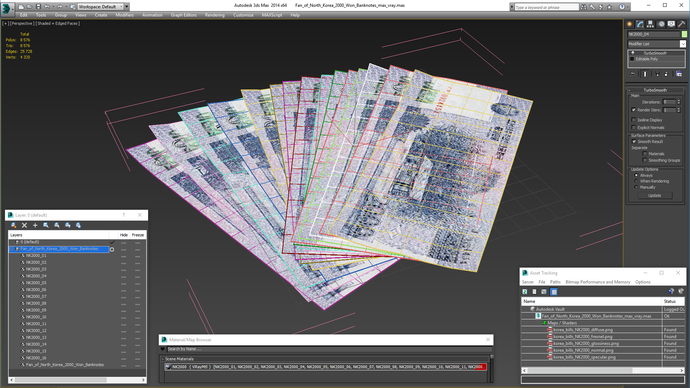Viewport: 690px width, 388px height.
Task: Click the Make Unique icon
Action: [x=657, y=74]
